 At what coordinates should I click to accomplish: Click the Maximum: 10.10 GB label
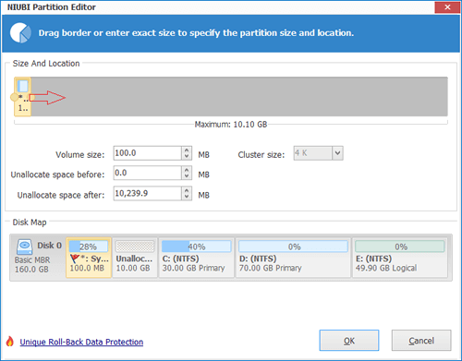(x=231, y=125)
